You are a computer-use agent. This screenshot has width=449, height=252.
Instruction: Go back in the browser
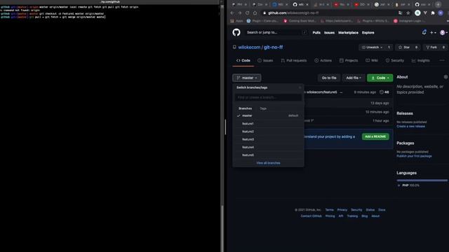pyautogui.click(x=232, y=13)
